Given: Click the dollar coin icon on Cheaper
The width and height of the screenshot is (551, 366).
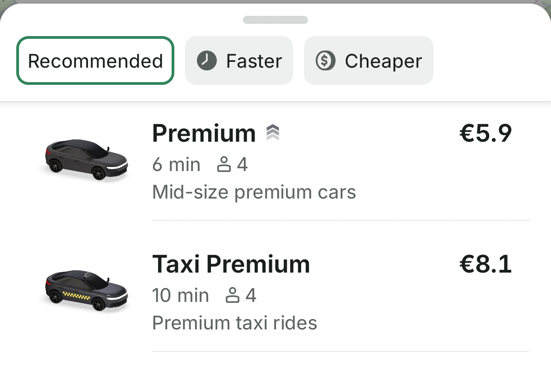Looking at the screenshot, I should coord(325,60).
